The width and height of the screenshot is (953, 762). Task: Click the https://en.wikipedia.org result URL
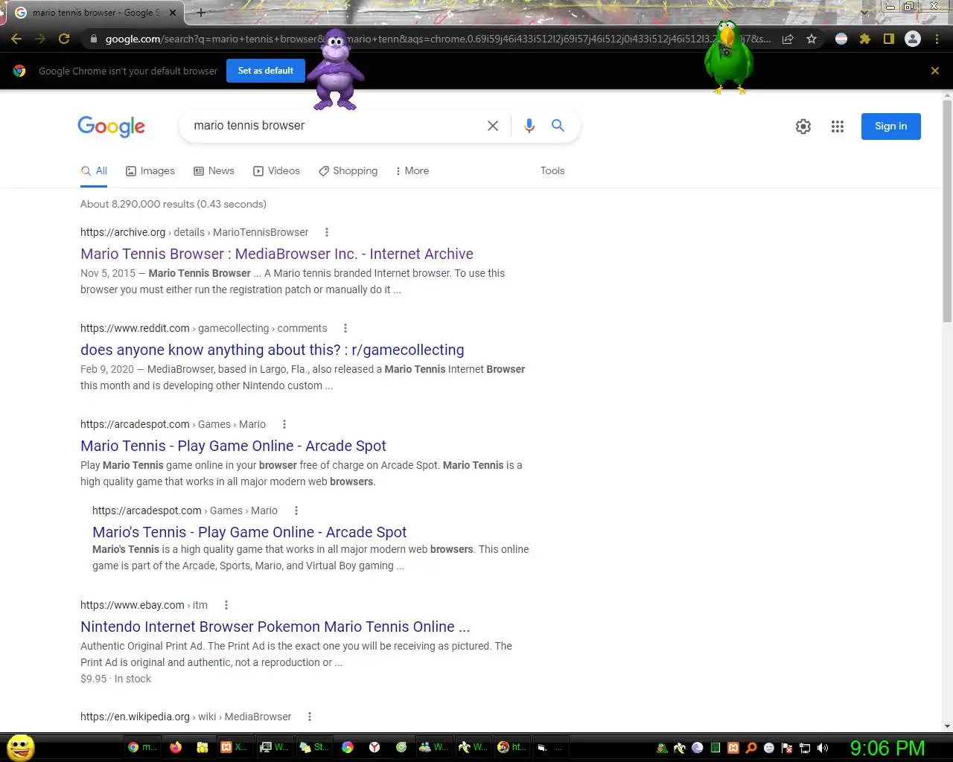pos(135,717)
